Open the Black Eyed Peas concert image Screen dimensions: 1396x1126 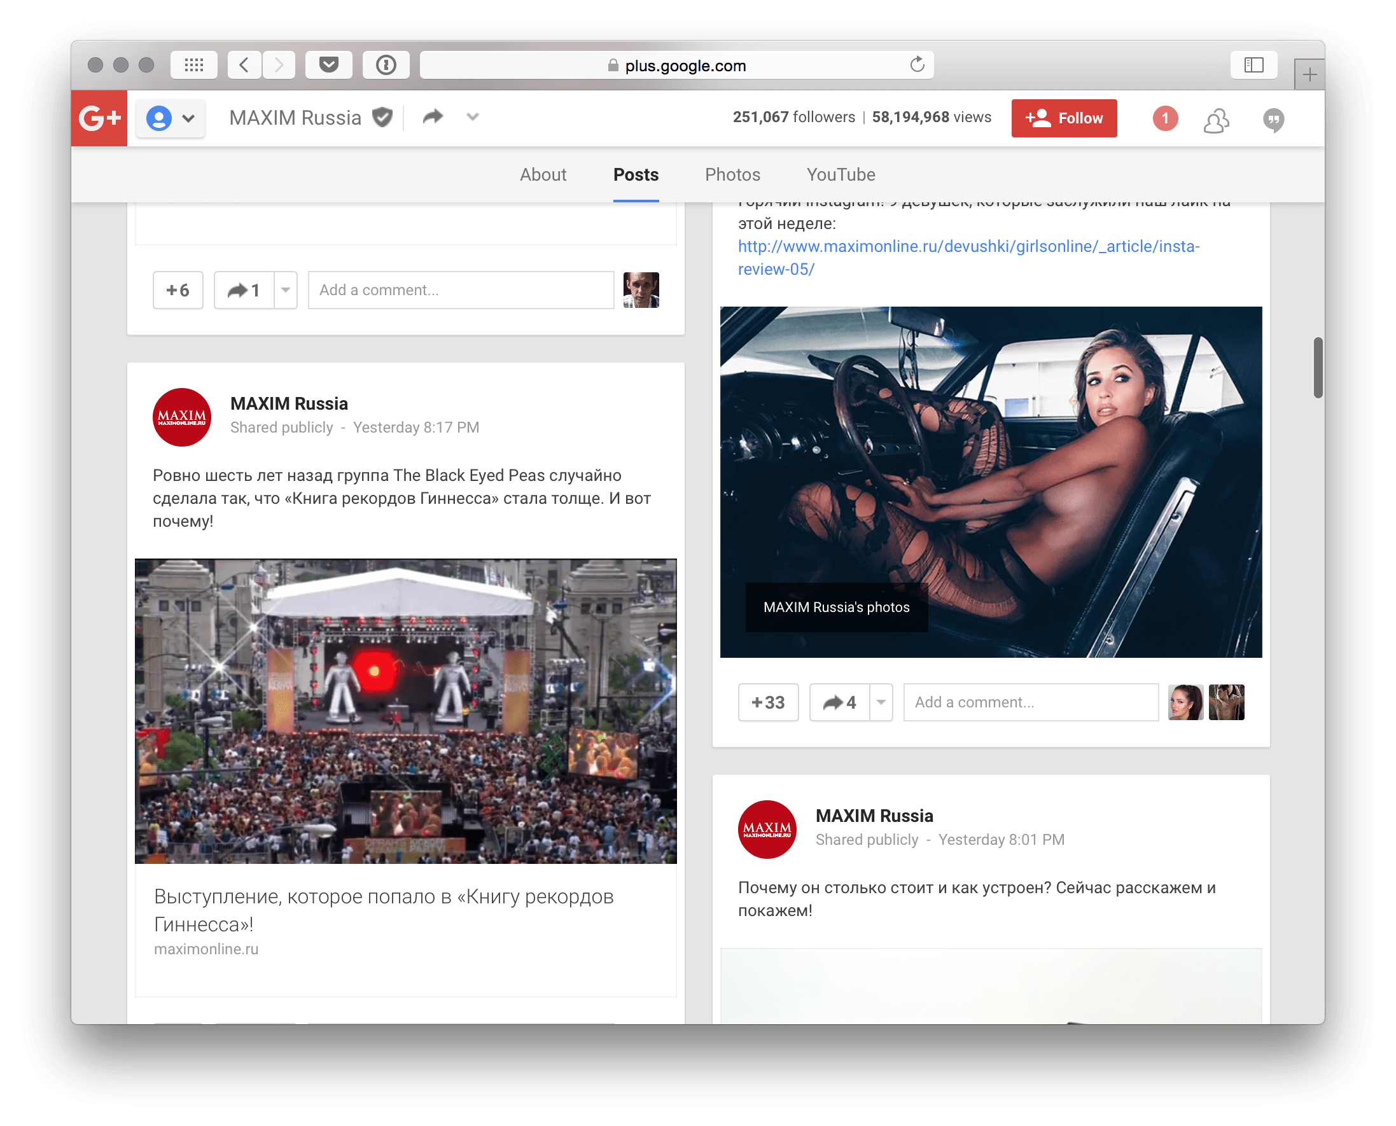coord(405,711)
